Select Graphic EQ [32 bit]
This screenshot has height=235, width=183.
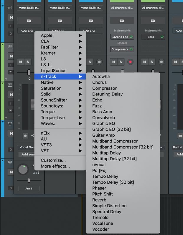point(123,129)
